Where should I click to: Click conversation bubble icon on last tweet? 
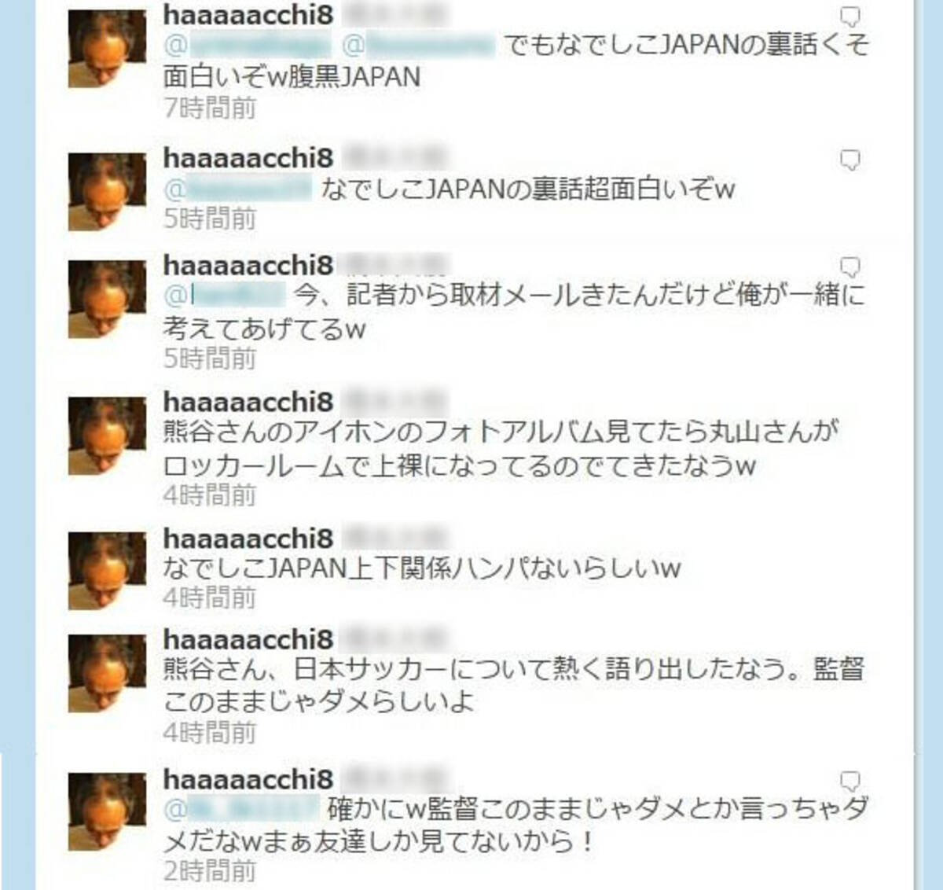coord(850,781)
